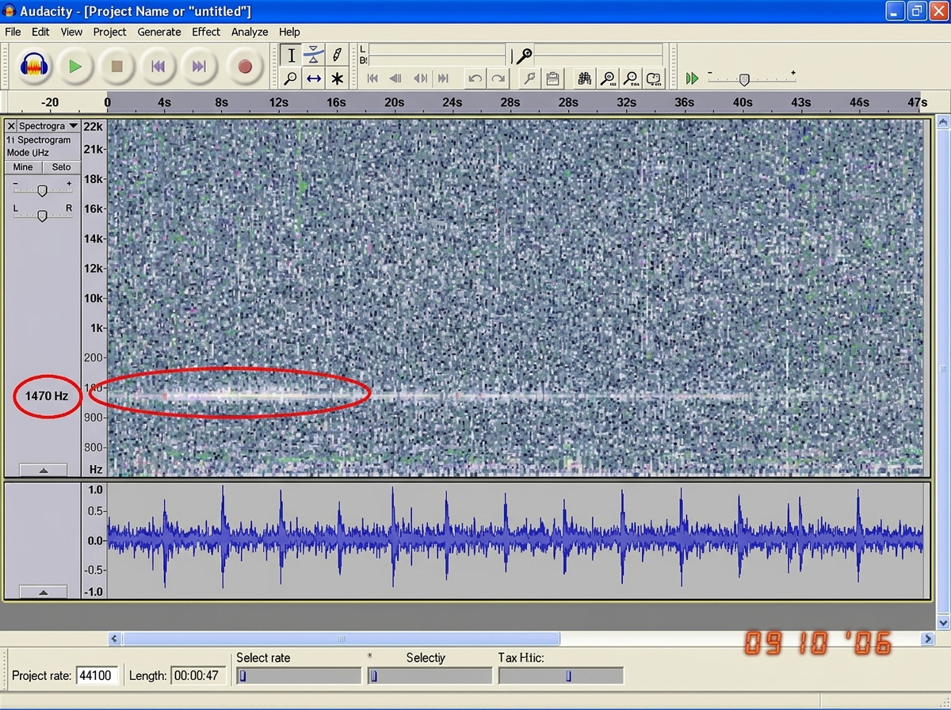Click the Tax Hiic field
The image size is (951, 710).
[x=560, y=676]
